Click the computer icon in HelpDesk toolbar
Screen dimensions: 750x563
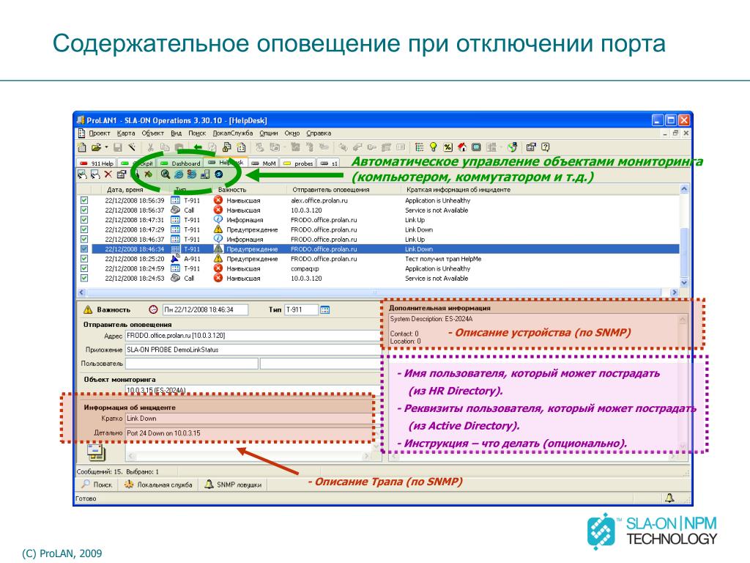(205, 174)
